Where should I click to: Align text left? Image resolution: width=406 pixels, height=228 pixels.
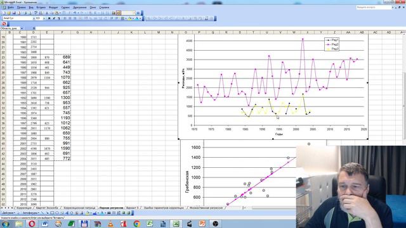click(65, 18)
